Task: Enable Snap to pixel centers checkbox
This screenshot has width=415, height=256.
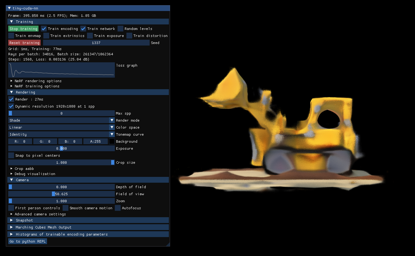Action: pos(11,155)
